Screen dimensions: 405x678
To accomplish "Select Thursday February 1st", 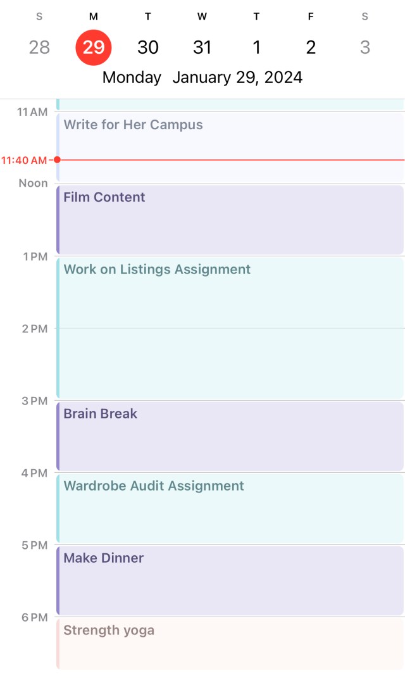I will [x=256, y=47].
